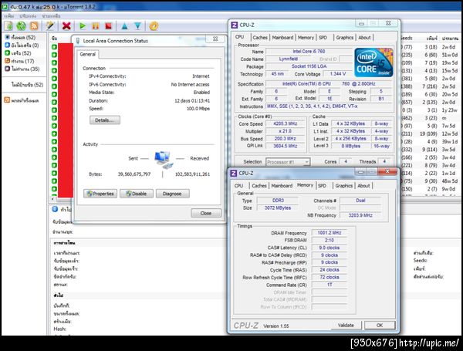Click Disable in Local Area Connection Status
This screenshot has width=463, height=351.
[x=137, y=194]
